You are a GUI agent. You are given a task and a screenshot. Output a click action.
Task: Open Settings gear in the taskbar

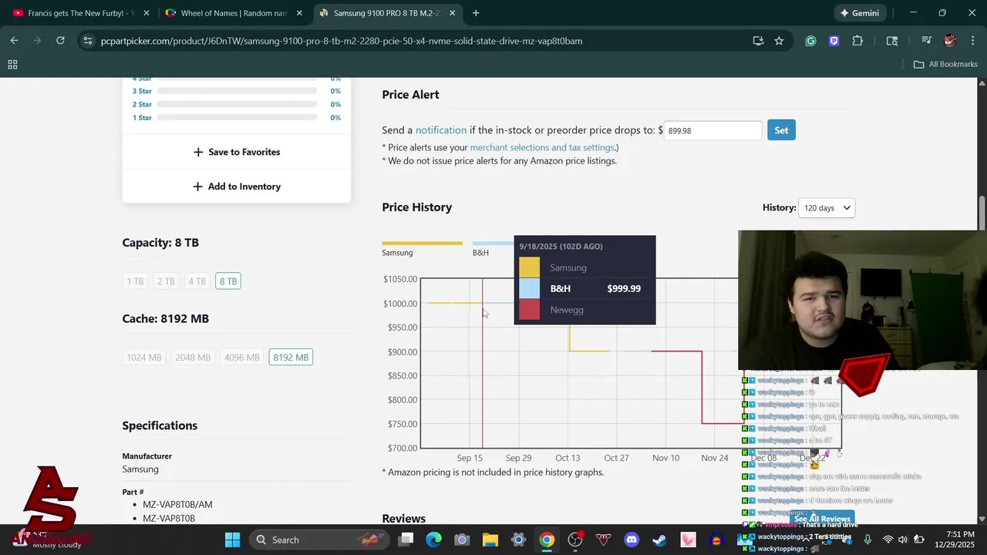[518, 540]
